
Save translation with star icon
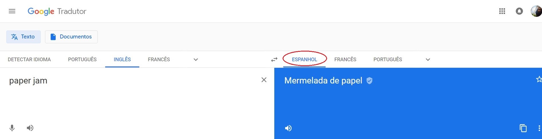(539, 79)
